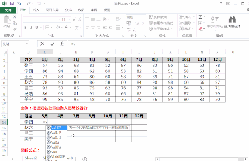Screen dimensions: 249x161
Task: Confirm formula with the checkmark icon
Action: 52,44
